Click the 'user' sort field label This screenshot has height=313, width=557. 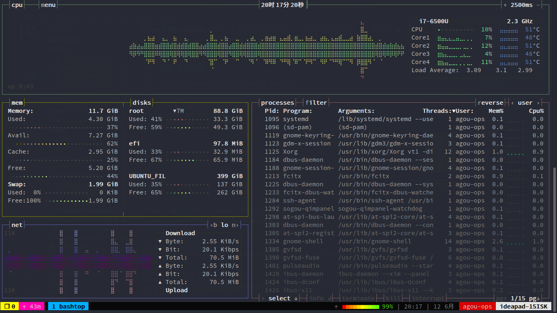coord(525,103)
